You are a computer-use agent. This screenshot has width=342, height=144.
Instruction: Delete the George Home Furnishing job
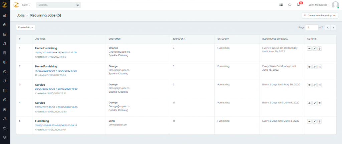click(319, 67)
